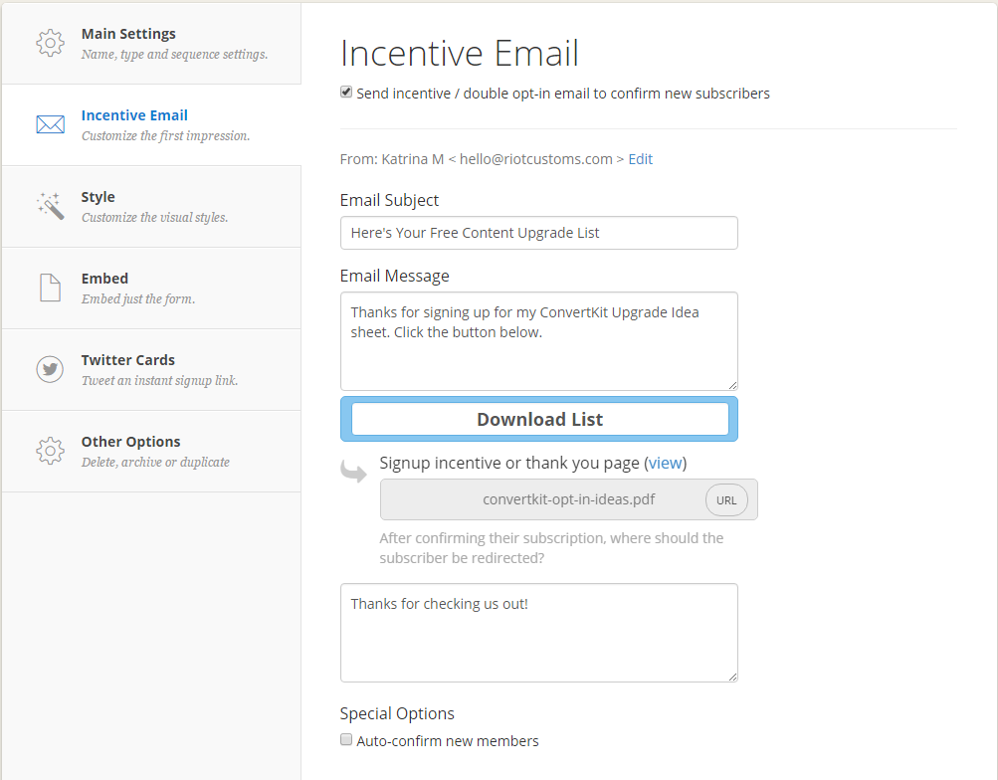Screen dimensions: 998x780
Task: Click 'Customize the first impression.' subtitle
Action: [165, 135]
